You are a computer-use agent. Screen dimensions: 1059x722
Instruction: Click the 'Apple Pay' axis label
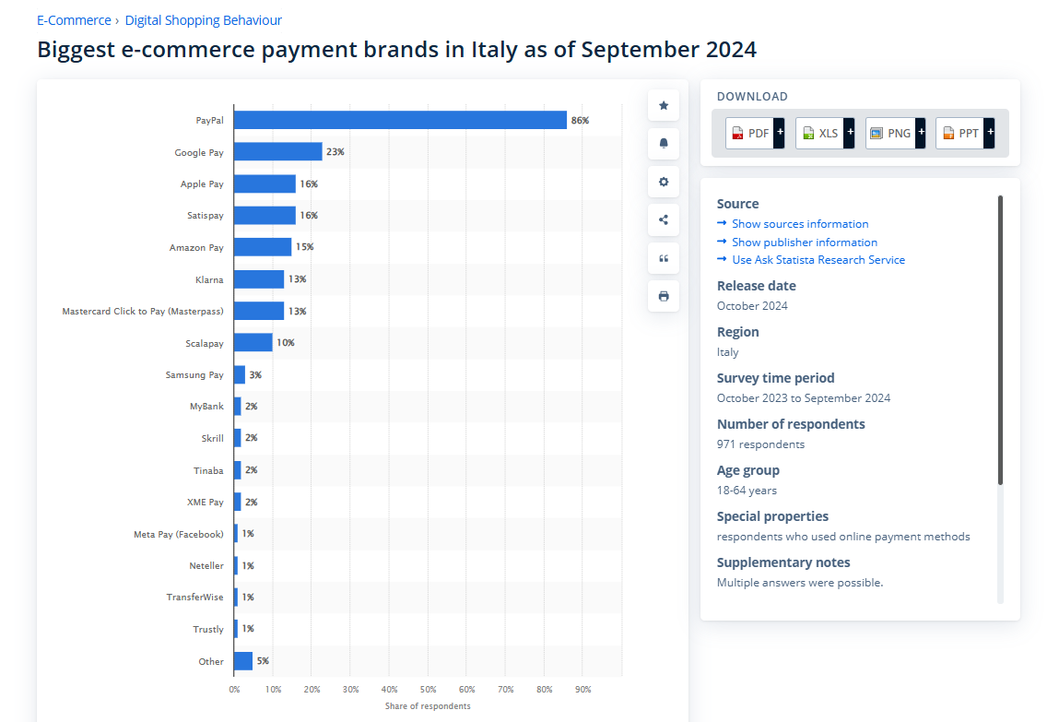click(202, 183)
